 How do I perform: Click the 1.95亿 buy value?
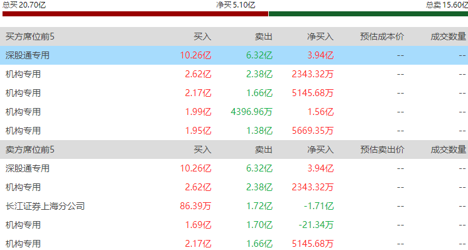[198, 131]
